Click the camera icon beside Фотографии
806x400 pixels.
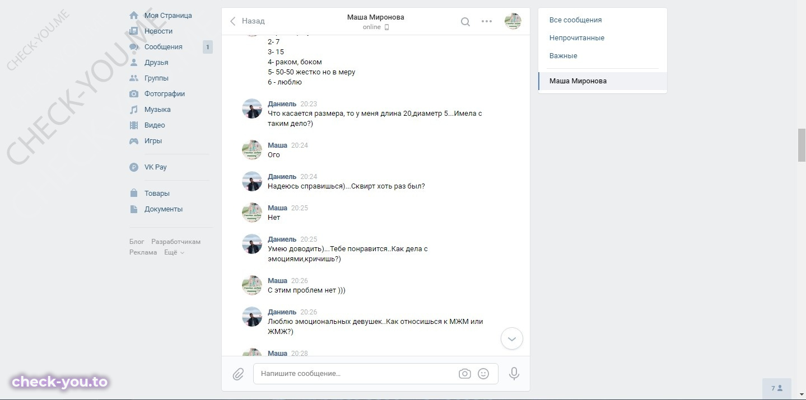[x=134, y=94]
